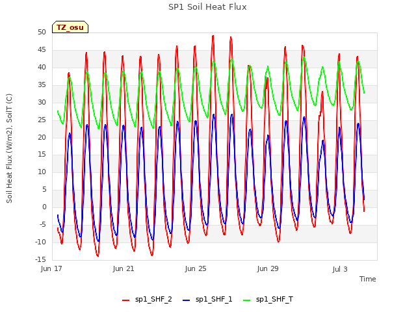Click the 45 y-axis tick label

coord(42,49)
